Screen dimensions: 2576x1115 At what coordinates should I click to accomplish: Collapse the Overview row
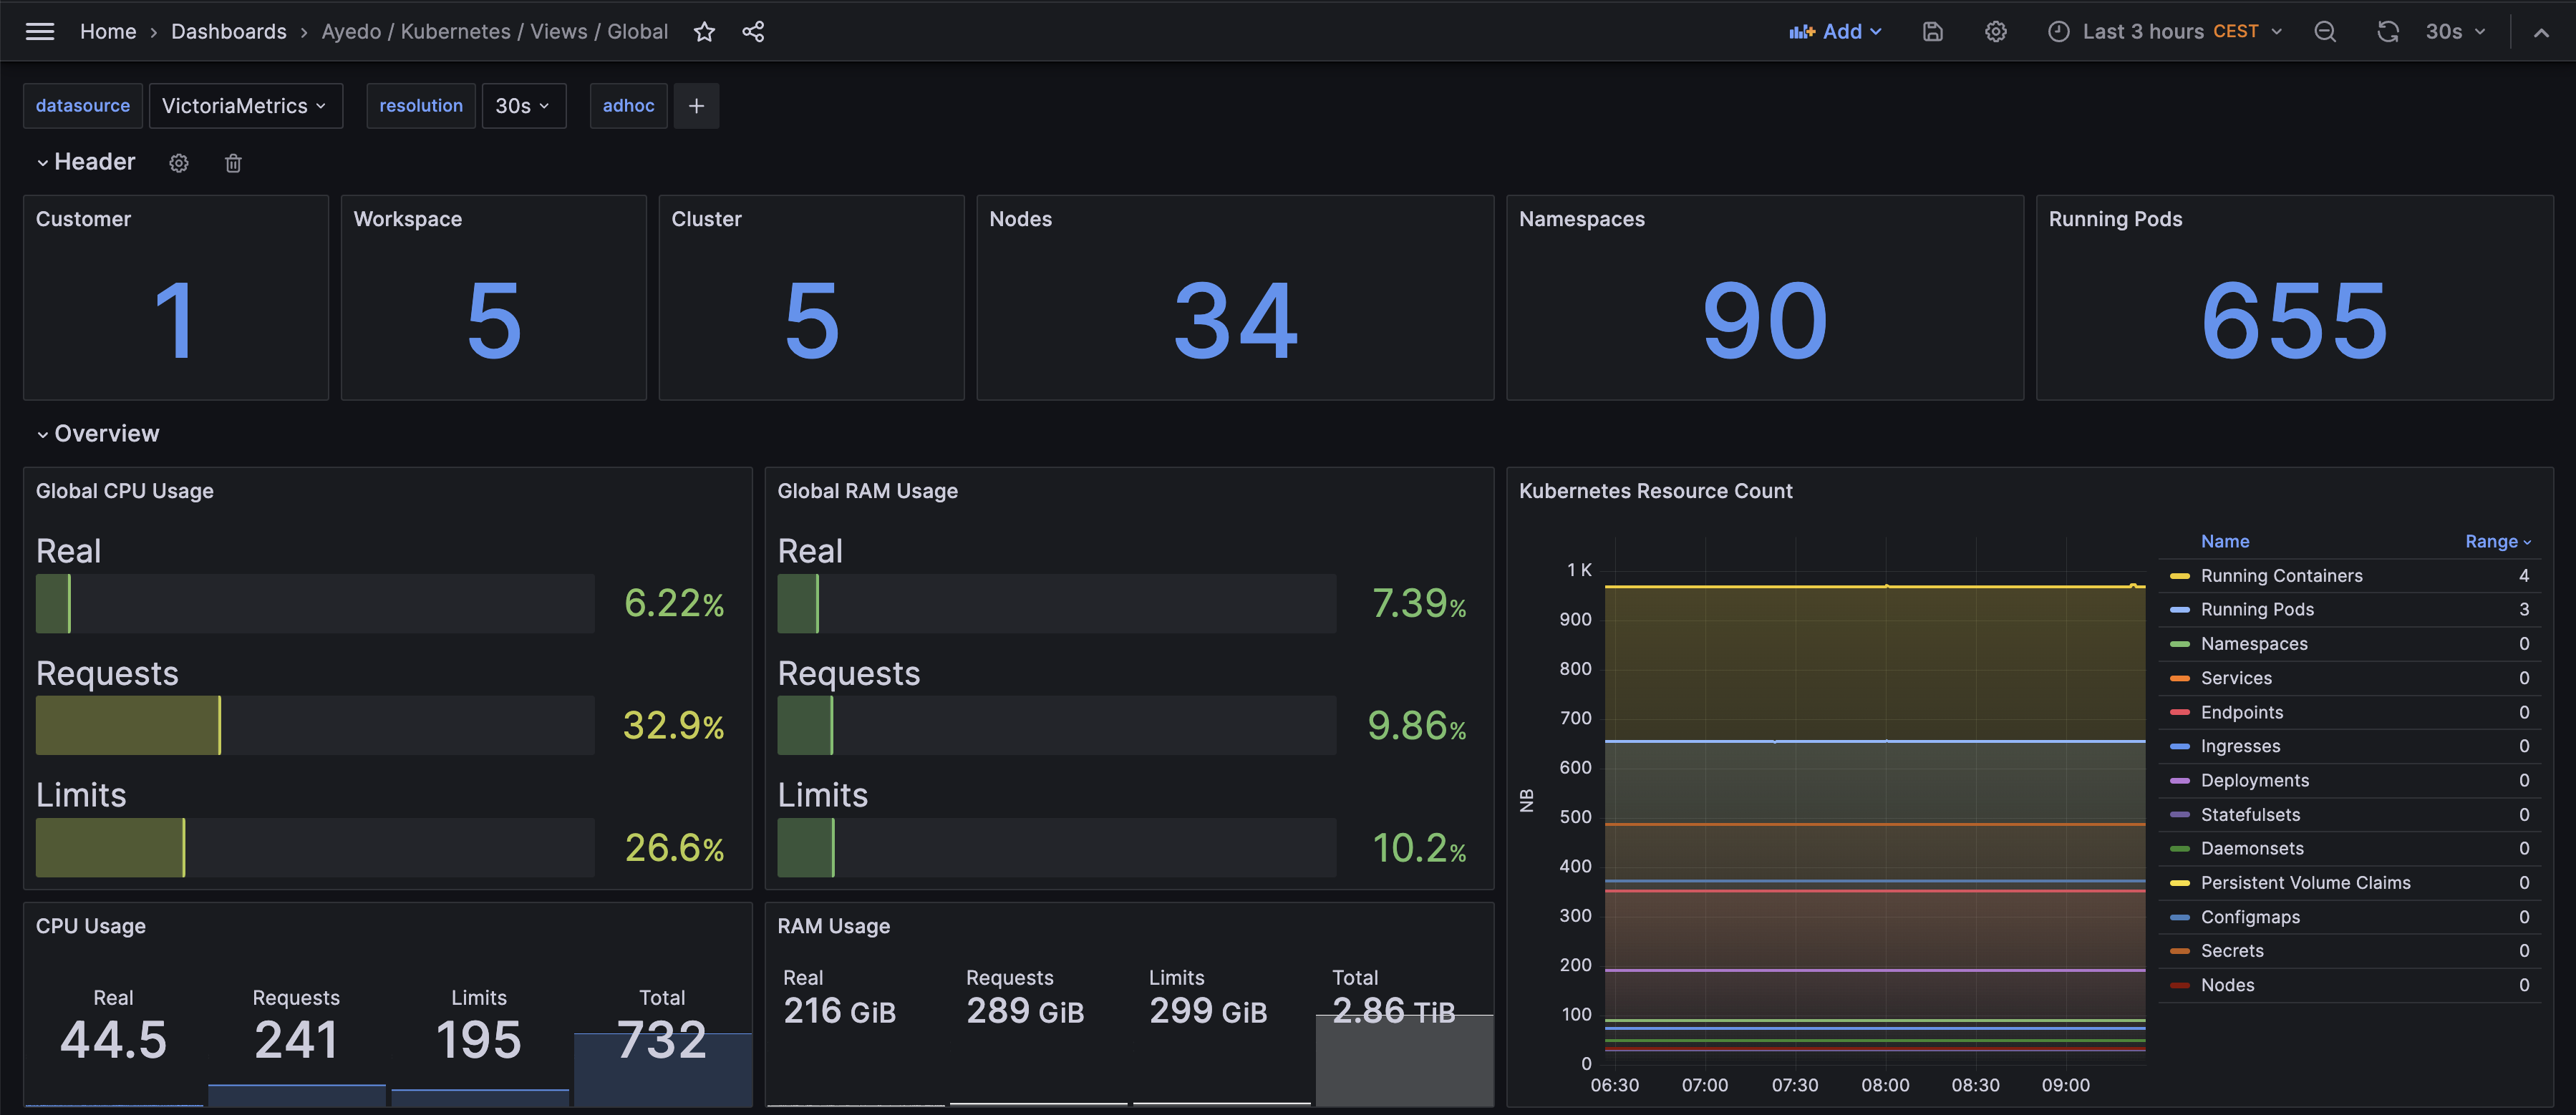pyautogui.click(x=98, y=434)
